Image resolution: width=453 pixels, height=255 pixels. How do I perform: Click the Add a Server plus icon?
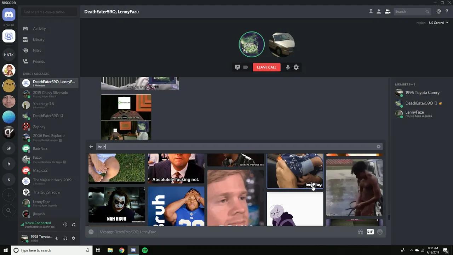click(9, 195)
